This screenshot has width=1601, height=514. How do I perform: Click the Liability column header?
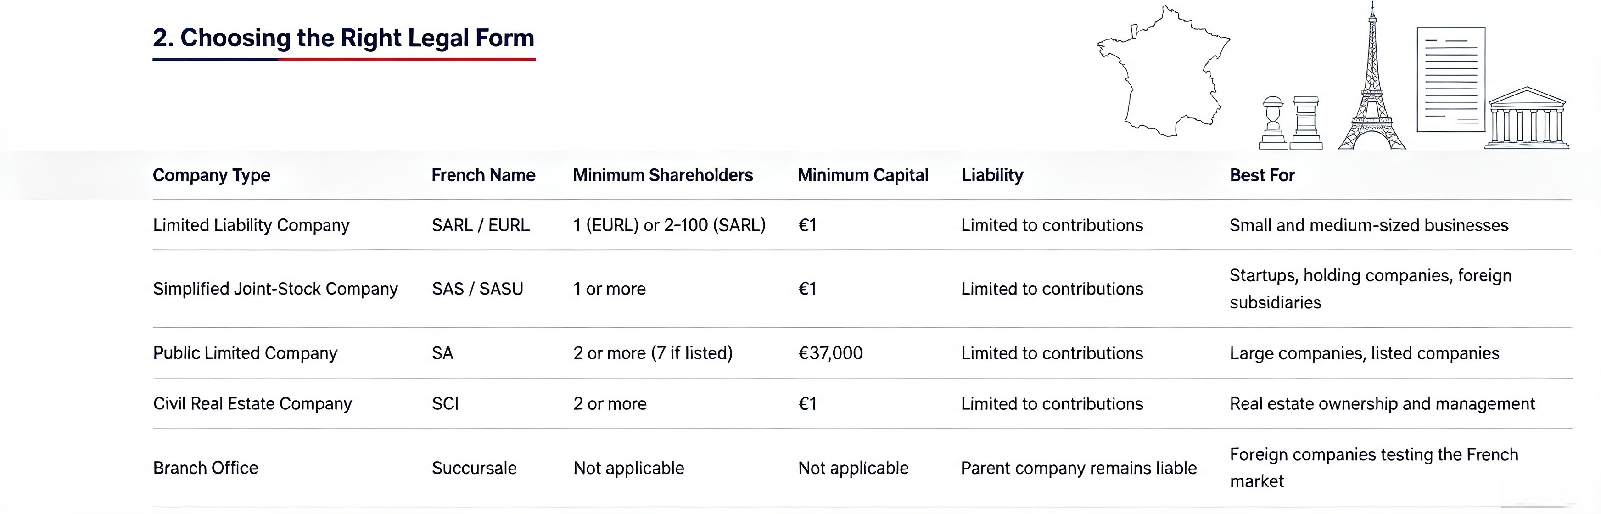point(992,175)
